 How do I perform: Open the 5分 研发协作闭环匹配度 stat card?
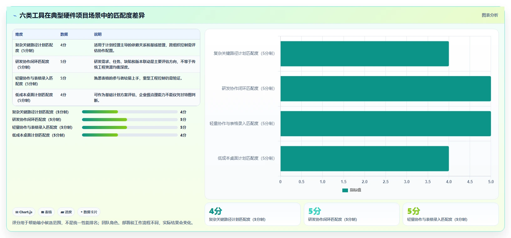352,214
